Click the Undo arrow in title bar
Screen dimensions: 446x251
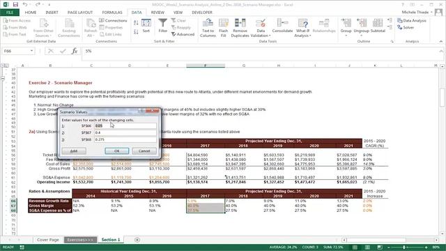(25, 5)
